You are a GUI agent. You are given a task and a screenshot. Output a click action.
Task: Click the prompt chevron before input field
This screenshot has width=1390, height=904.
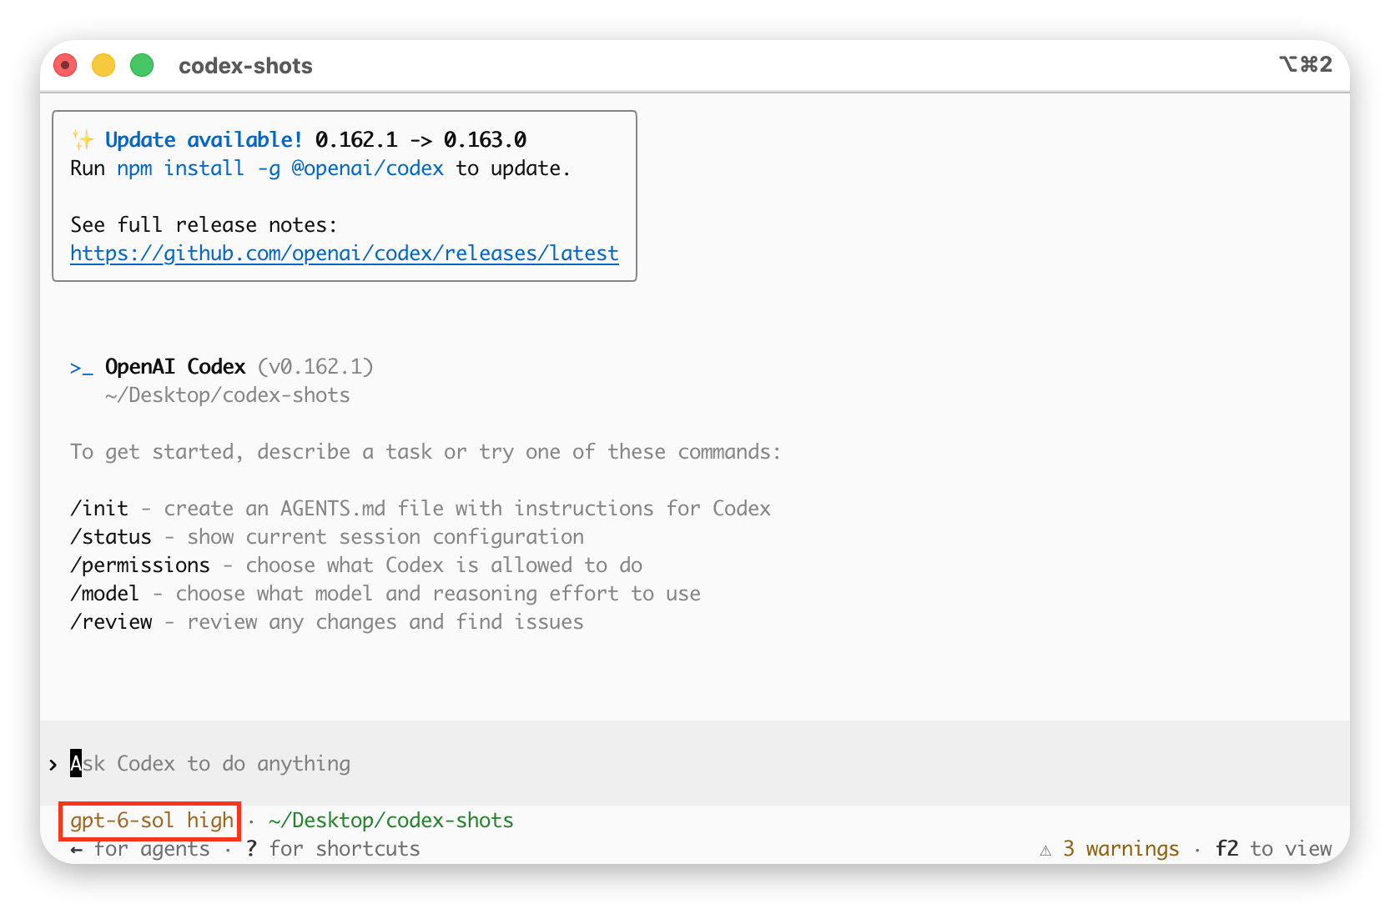click(x=53, y=765)
